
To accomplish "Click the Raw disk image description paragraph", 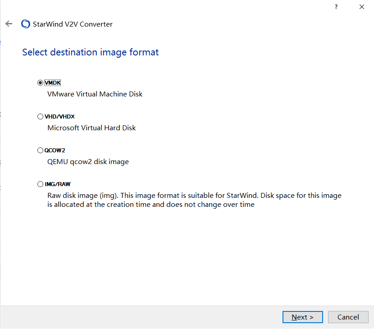I will pyautogui.click(x=194, y=200).
